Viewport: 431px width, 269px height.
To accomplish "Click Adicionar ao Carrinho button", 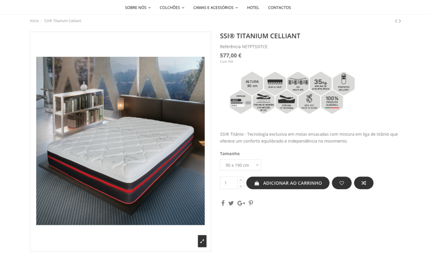I will pos(288,183).
